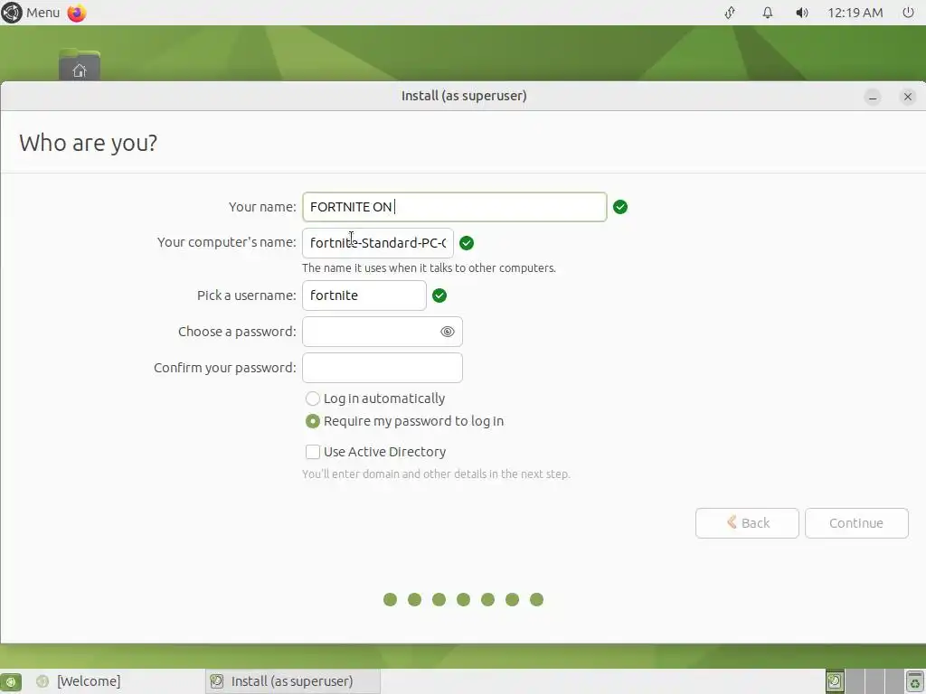926x694 pixels.
Task: Edit the computer's name field
Action: tap(378, 243)
